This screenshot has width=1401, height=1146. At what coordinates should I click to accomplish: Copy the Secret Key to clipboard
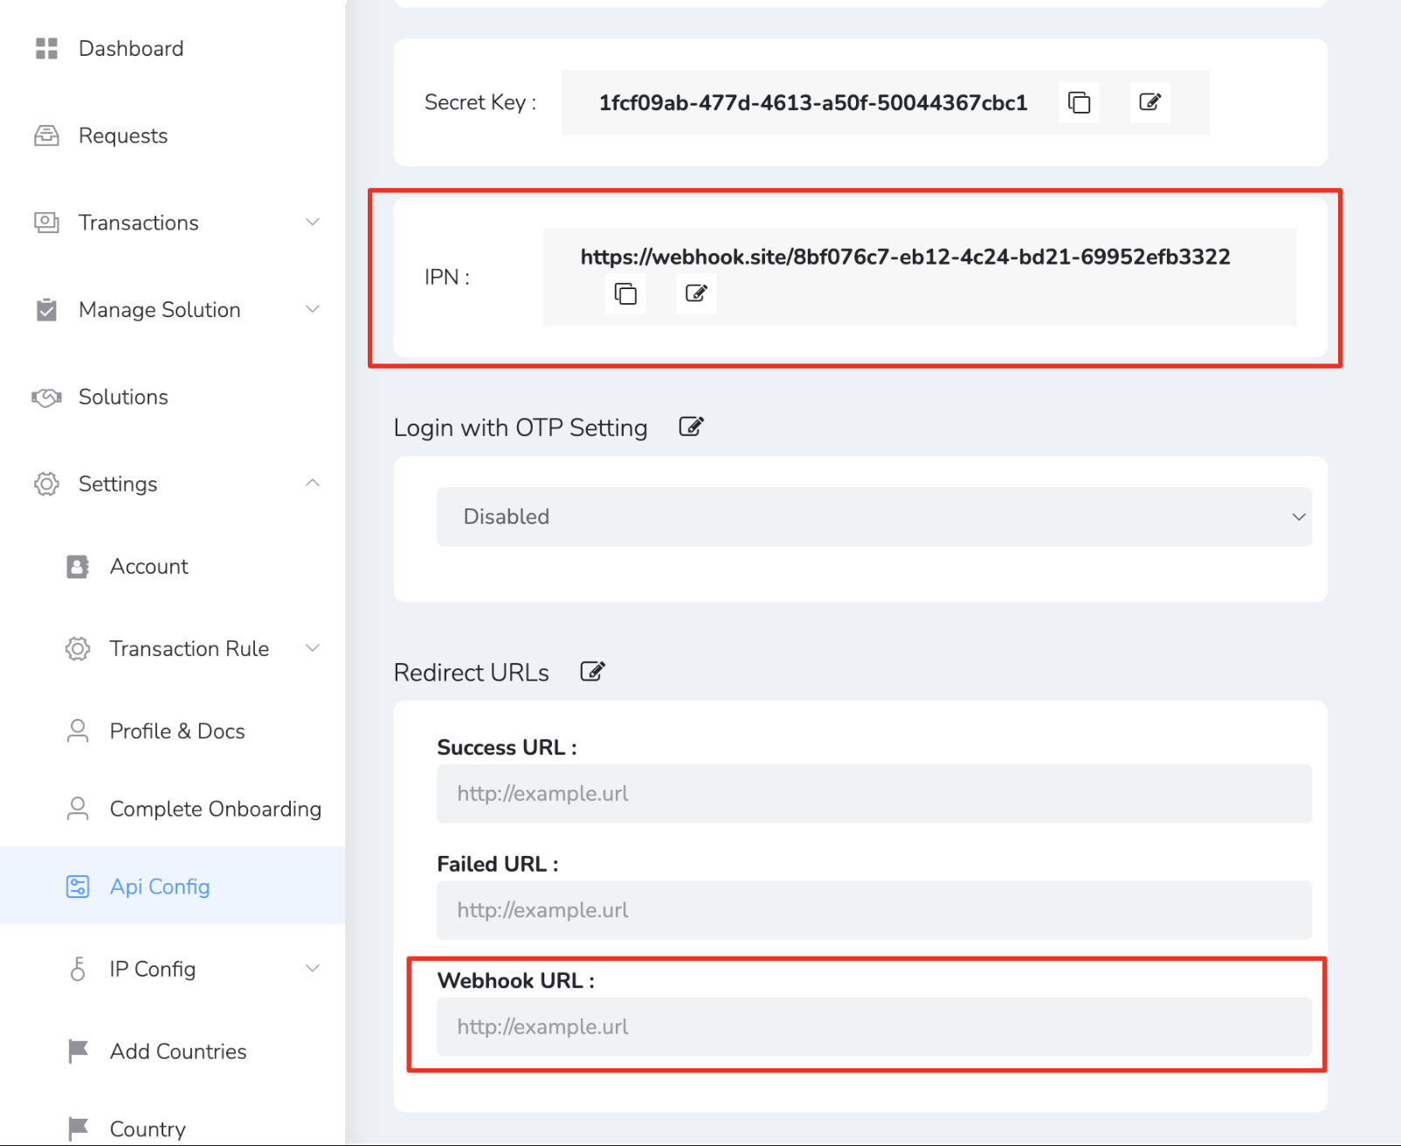[x=1080, y=102]
